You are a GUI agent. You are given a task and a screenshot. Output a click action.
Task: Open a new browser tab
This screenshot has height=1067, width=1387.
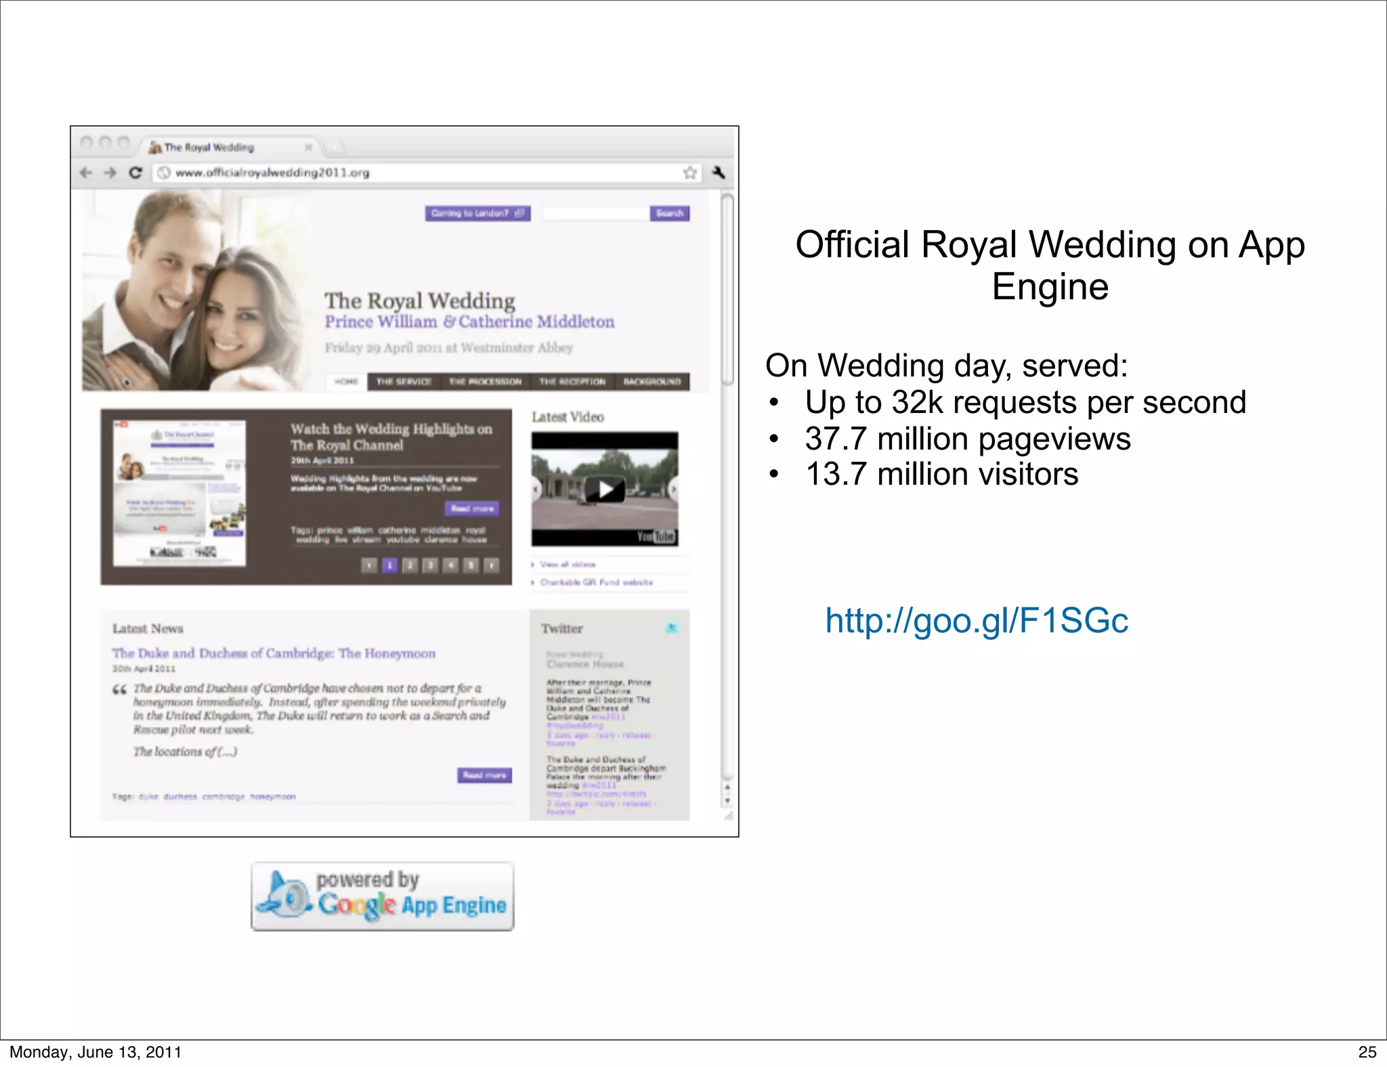pos(335,147)
